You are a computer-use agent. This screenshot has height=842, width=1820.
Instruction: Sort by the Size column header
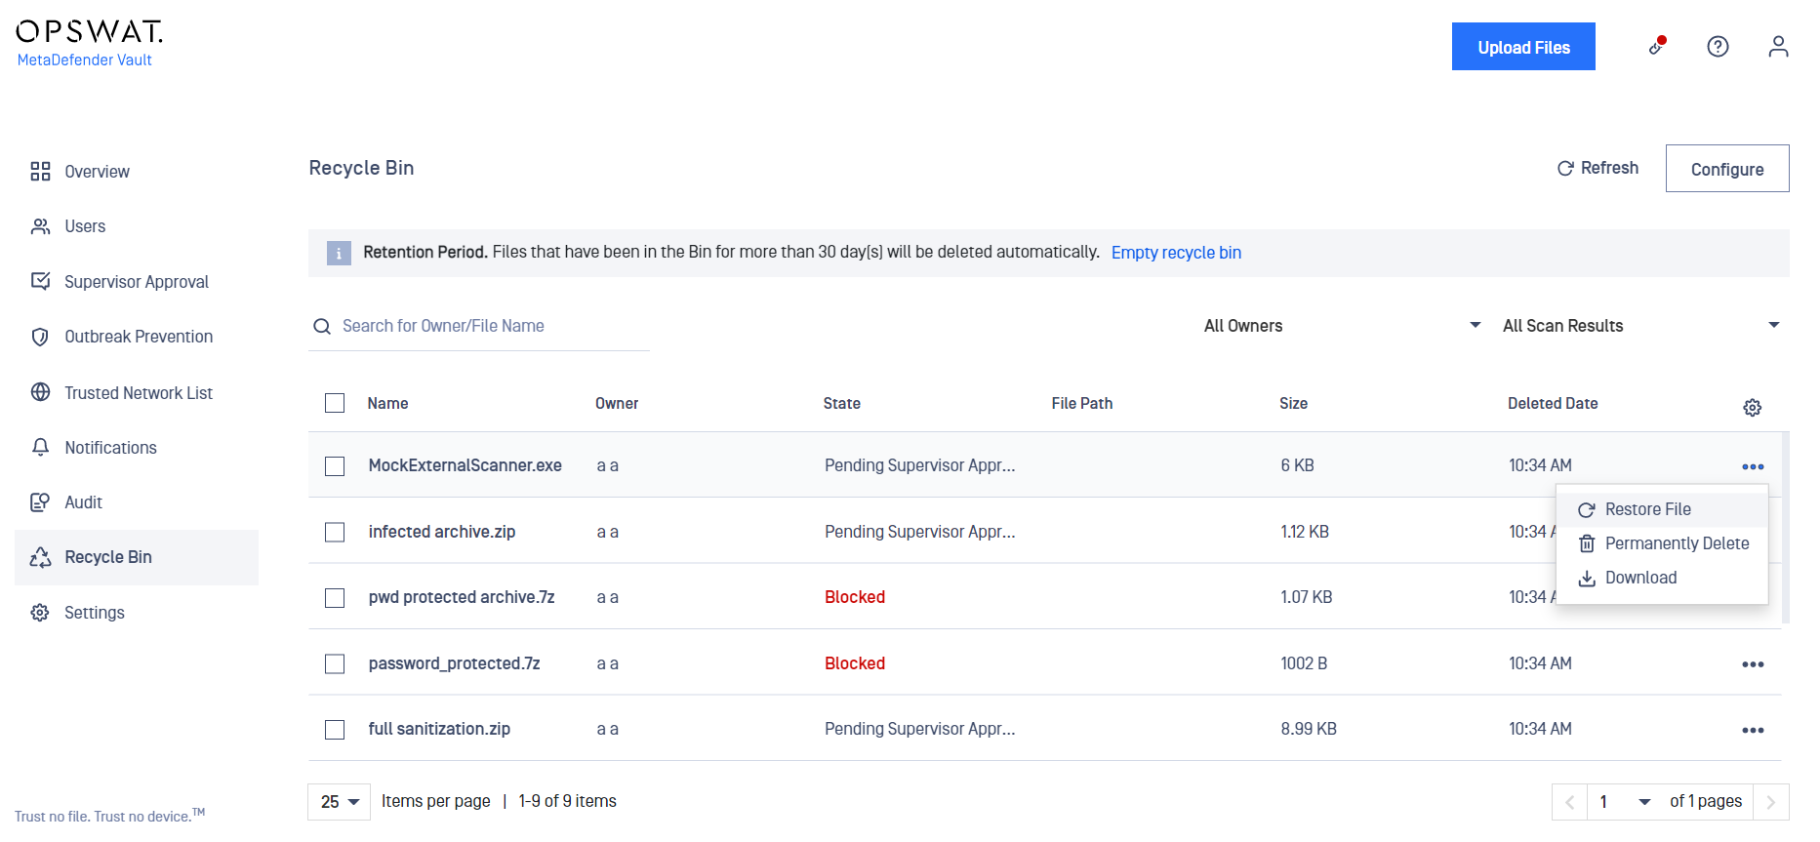click(x=1293, y=403)
